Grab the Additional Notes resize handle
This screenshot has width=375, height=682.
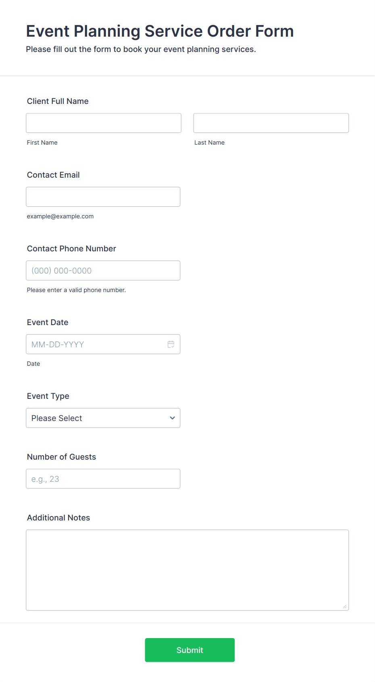click(345, 606)
